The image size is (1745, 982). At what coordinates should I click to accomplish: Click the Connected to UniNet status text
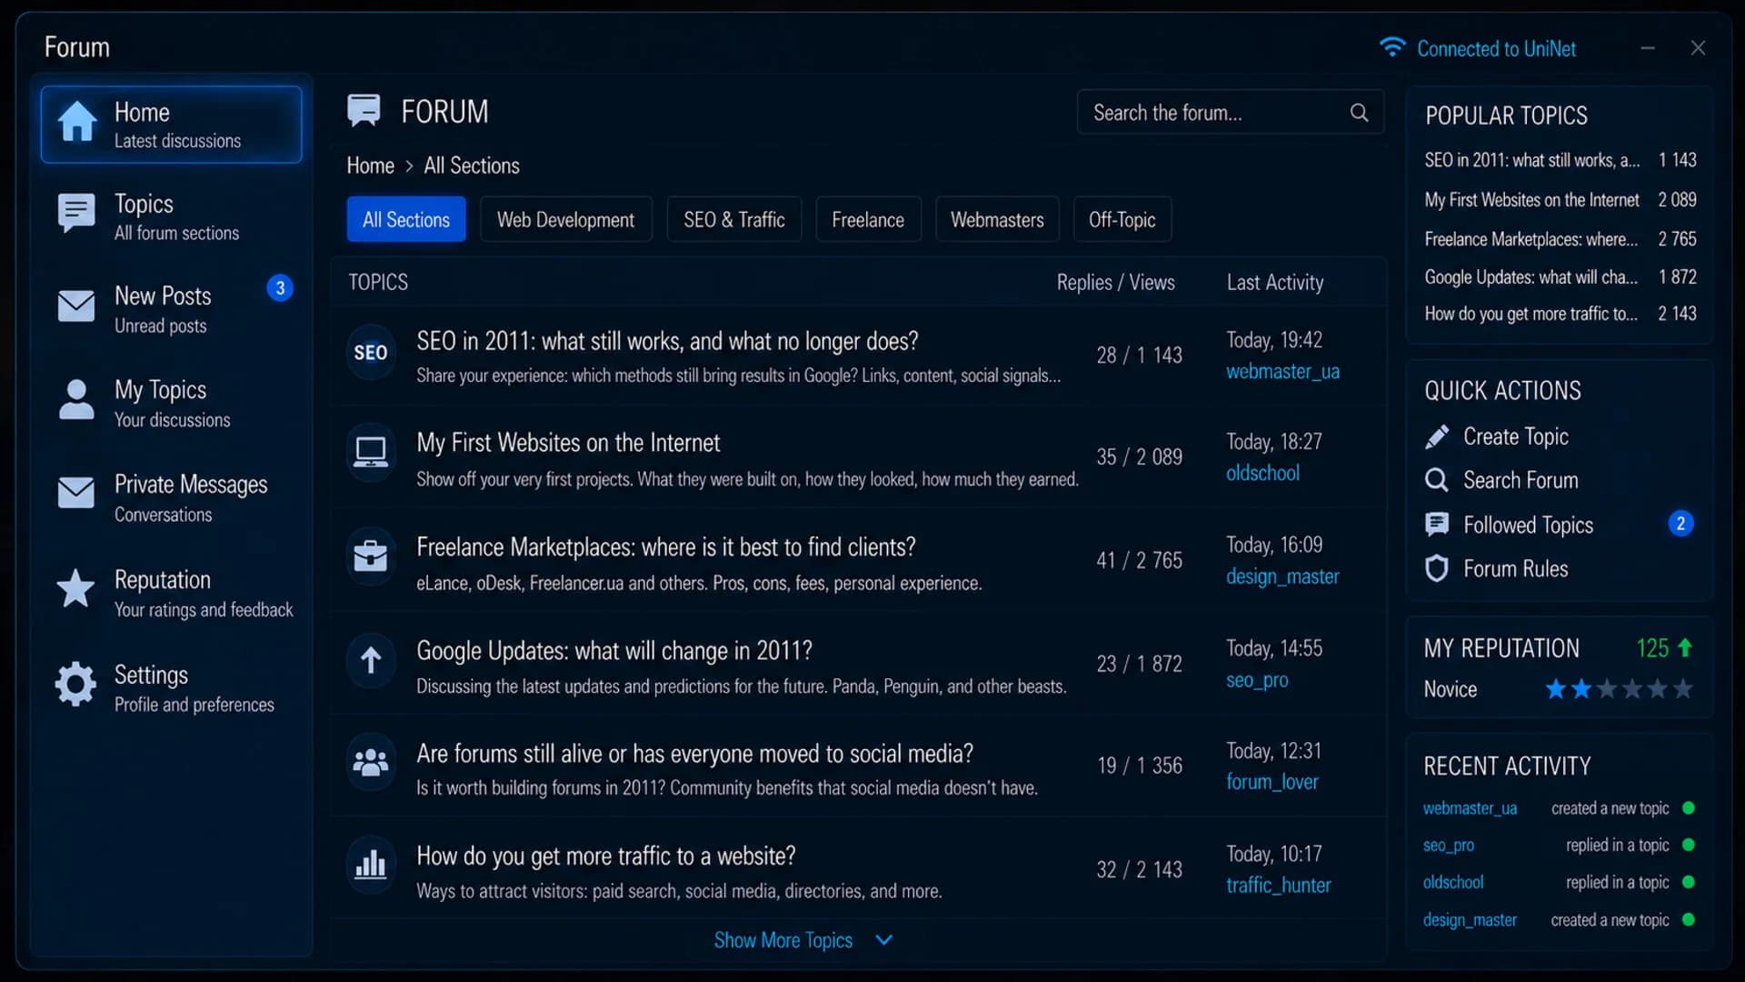coord(1497,49)
